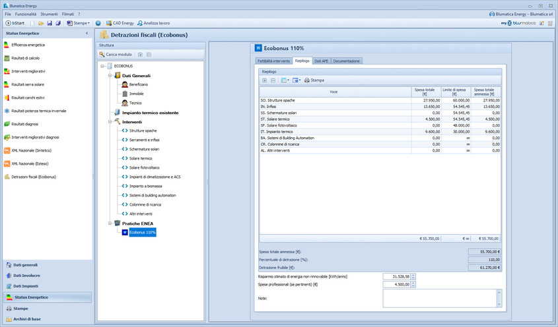The width and height of the screenshot is (558, 327).
Task: Expand all rows in Riepilogo table
Action: (264, 80)
